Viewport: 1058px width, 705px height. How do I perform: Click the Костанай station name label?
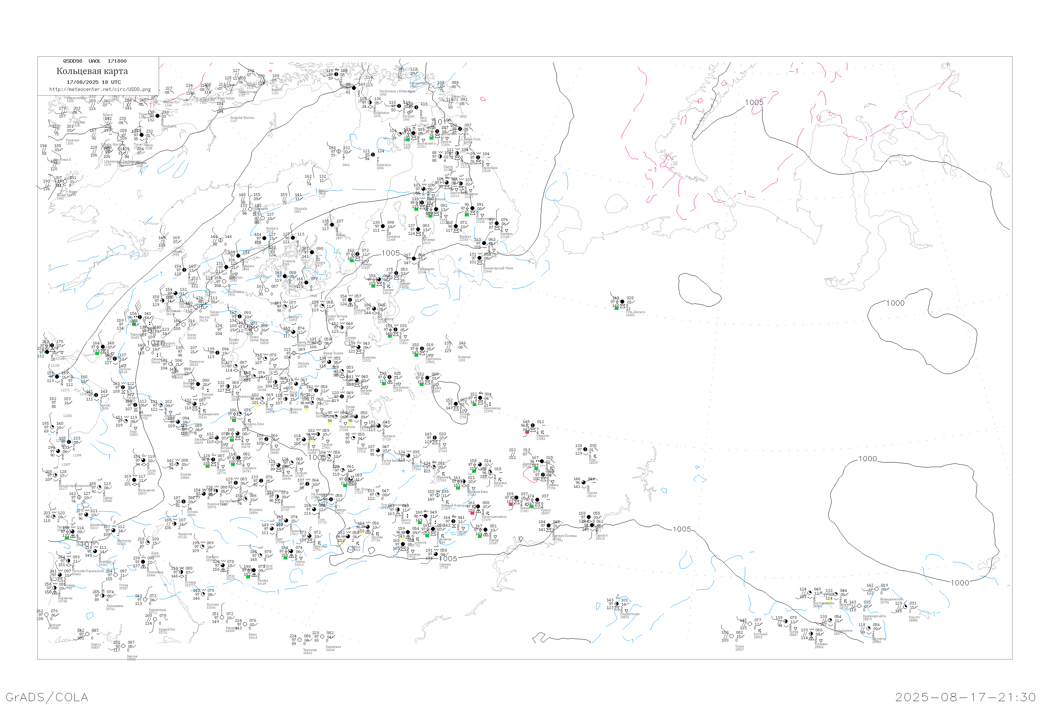(x=761, y=634)
